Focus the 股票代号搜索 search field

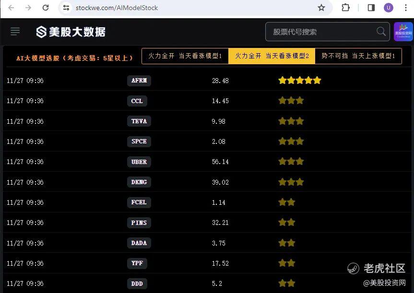(x=327, y=32)
